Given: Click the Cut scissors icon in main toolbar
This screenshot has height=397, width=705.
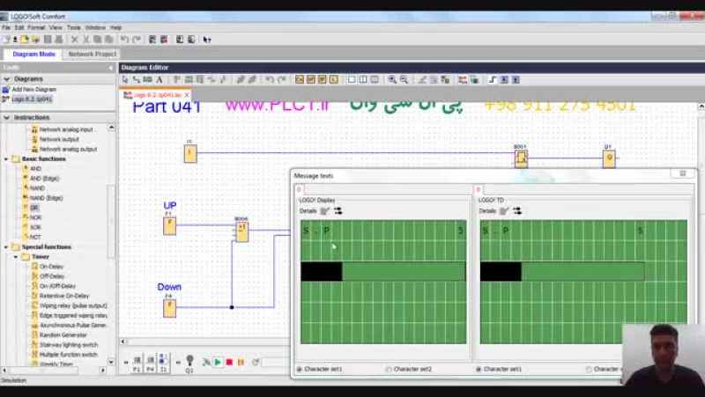Looking at the screenshot, I should (85, 40).
